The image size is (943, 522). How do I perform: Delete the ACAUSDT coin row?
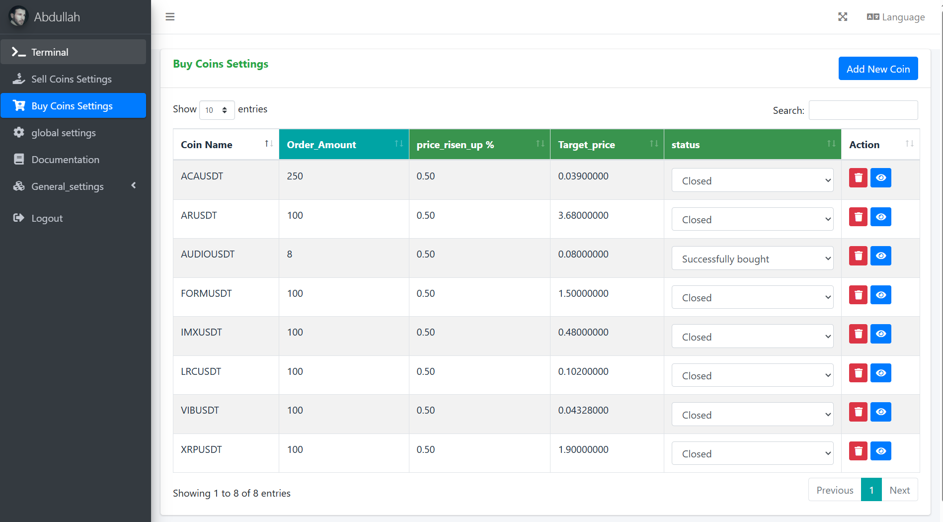coord(858,178)
